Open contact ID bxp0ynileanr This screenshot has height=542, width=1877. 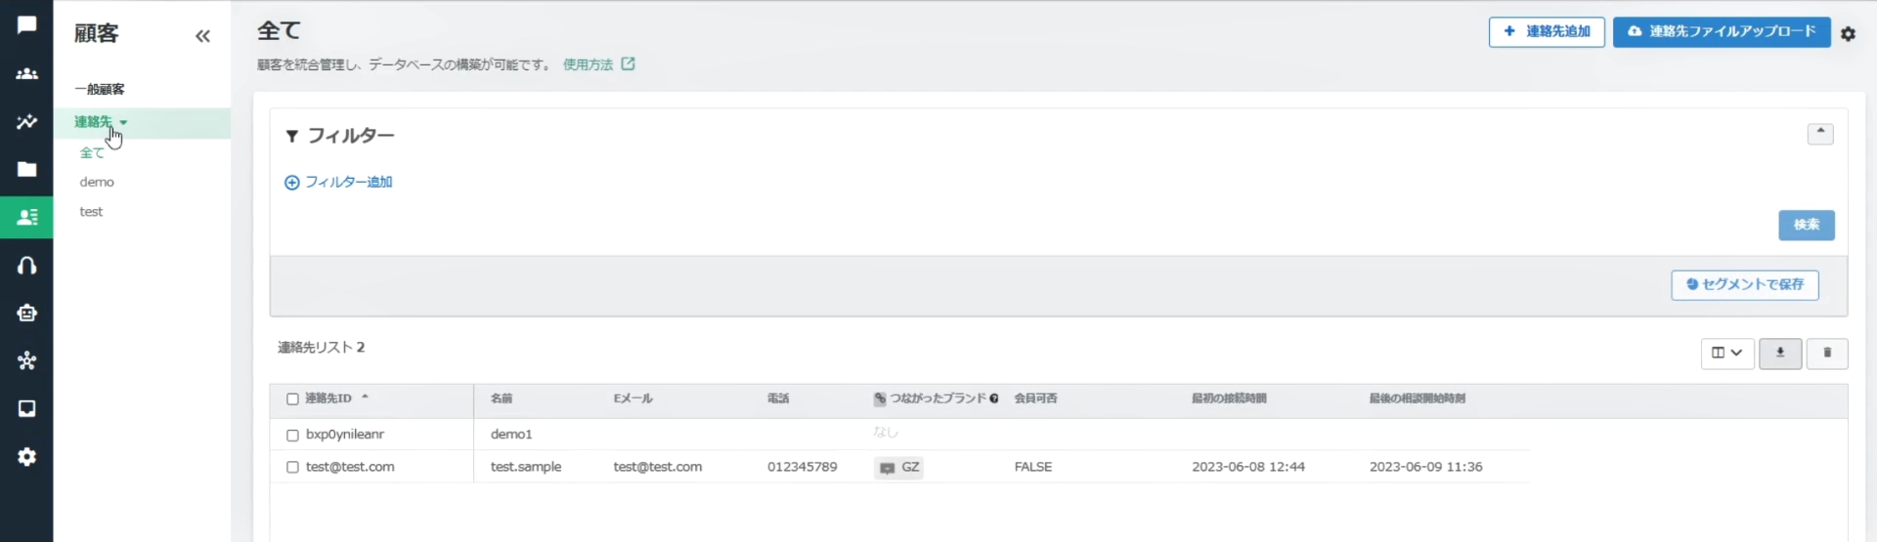344,435
